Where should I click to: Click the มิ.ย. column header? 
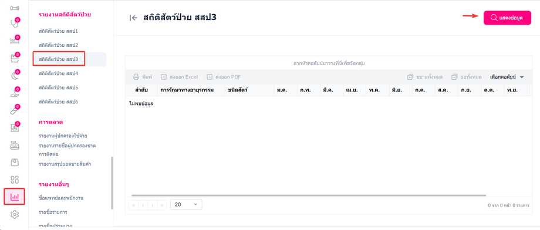[400, 90]
